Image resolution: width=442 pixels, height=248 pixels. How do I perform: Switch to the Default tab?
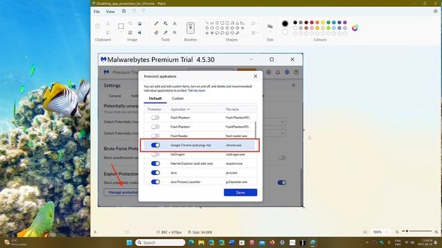click(155, 99)
